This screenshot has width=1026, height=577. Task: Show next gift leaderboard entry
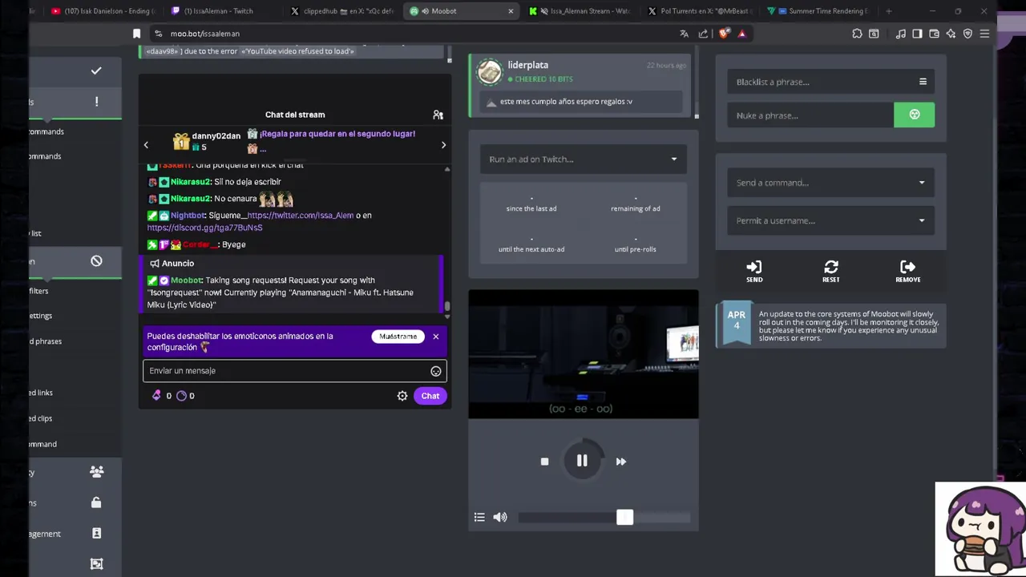coord(443,145)
